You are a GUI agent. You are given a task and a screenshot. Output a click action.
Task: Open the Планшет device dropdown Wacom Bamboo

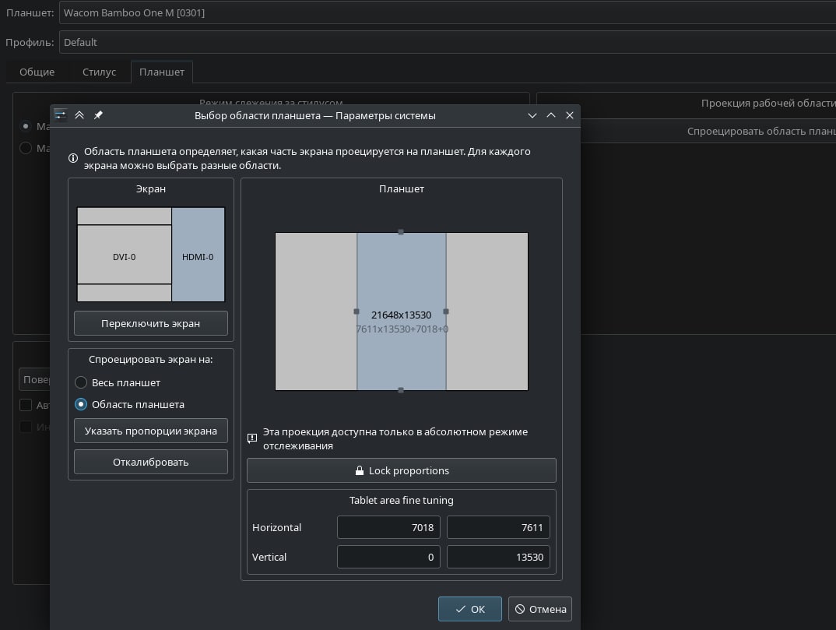pos(448,12)
